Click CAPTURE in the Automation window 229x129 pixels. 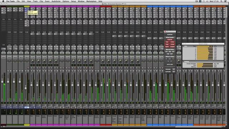(x=168, y=72)
